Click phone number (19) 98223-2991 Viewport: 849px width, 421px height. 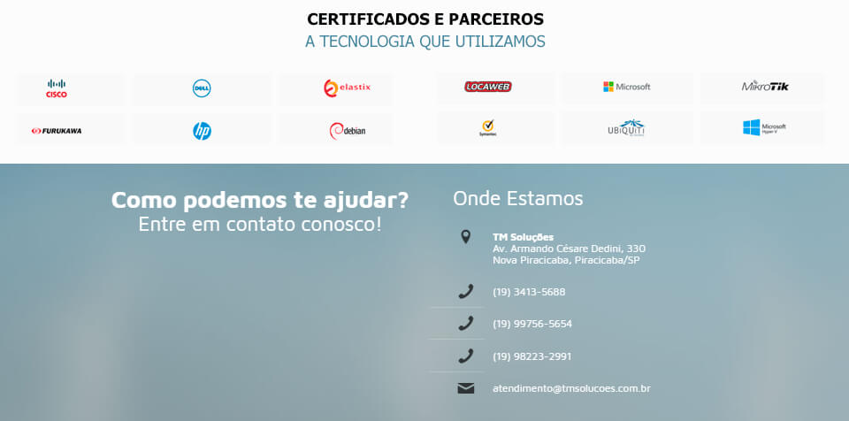[532, 356]
